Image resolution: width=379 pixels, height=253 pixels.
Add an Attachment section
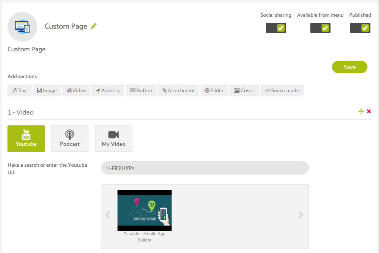(x=178, y=90)
